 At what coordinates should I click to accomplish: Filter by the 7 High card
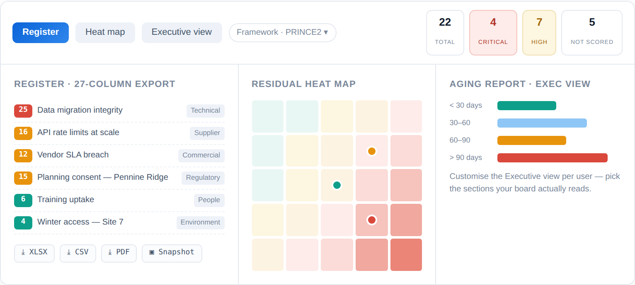(x=539, y=33)
